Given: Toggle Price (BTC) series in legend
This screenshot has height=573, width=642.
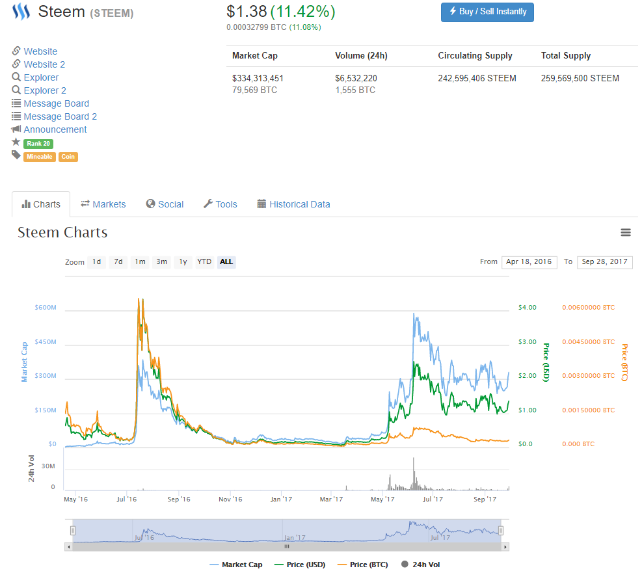Looking at the screenshot, I should [x=363, y=565].
